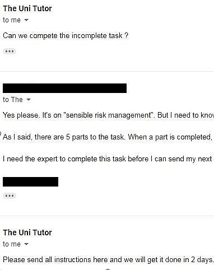Click the redacted signature block in second email
The height and width of the screenshot is (270, 214).
[x=30, y=181]
